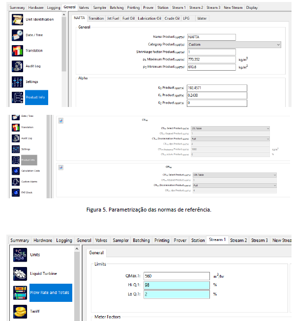Screen dimensions: 293x321
Task: Open the Tariff coins icon
Action: 20,312
